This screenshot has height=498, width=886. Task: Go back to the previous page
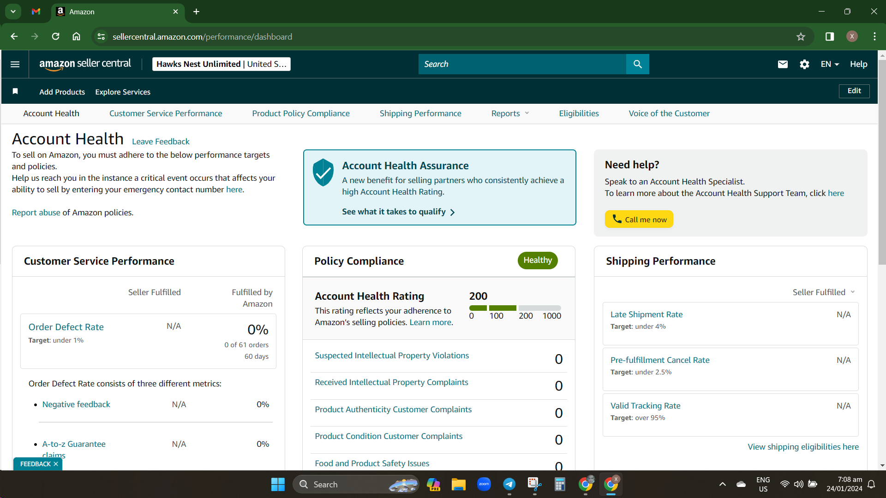pyautogui.click(x=14, y=36)
